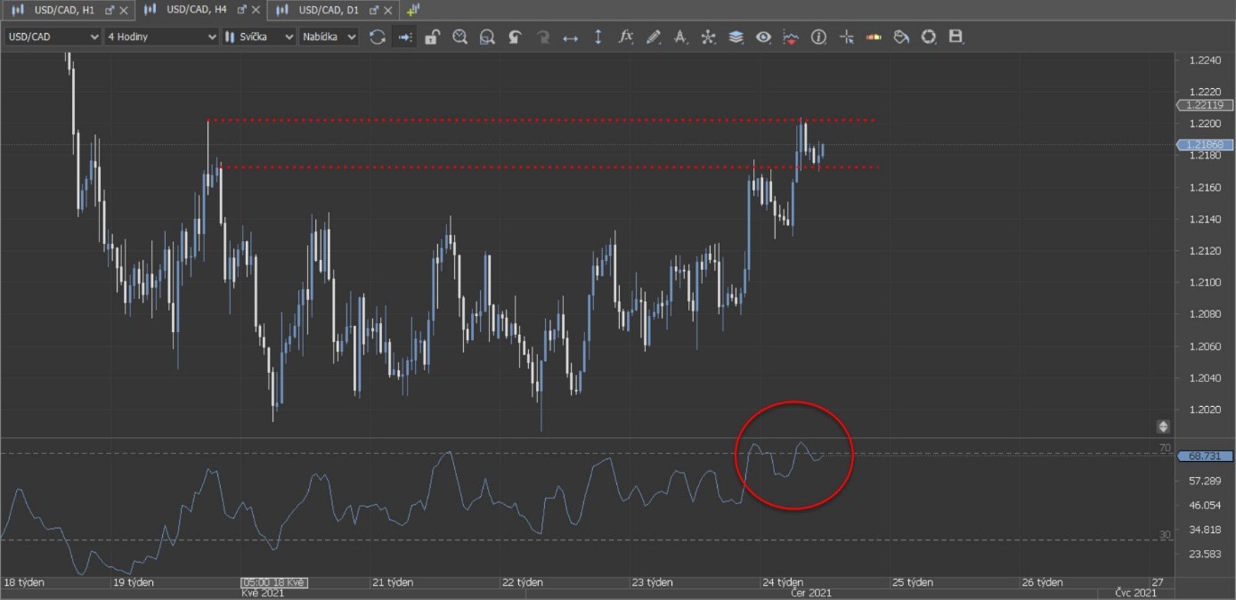Viewport: 1236px width, 600px height.
Task: Click the add new chart button
Action: click(412, 10)
